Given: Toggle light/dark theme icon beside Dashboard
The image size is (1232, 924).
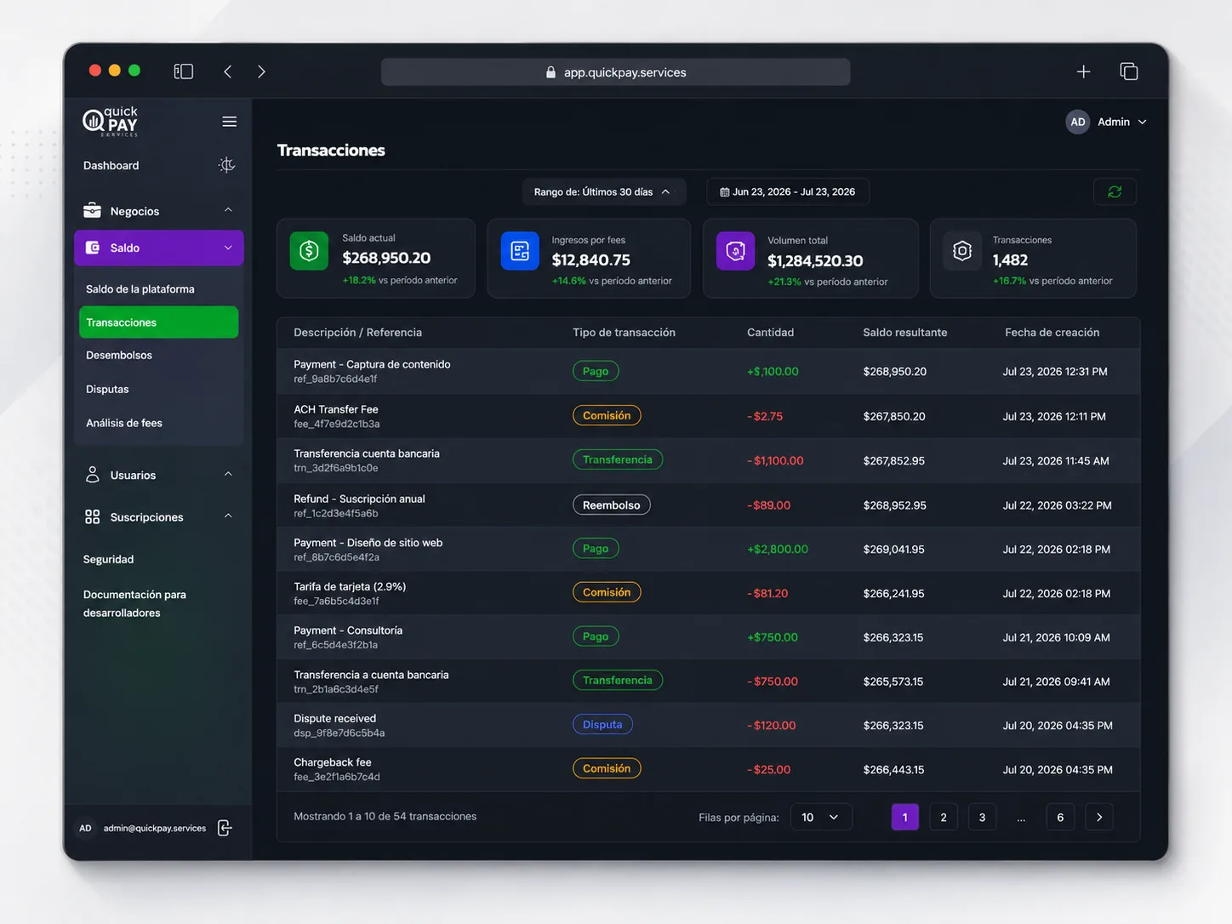Looking at the screenshot, I should tap(226, 165).
